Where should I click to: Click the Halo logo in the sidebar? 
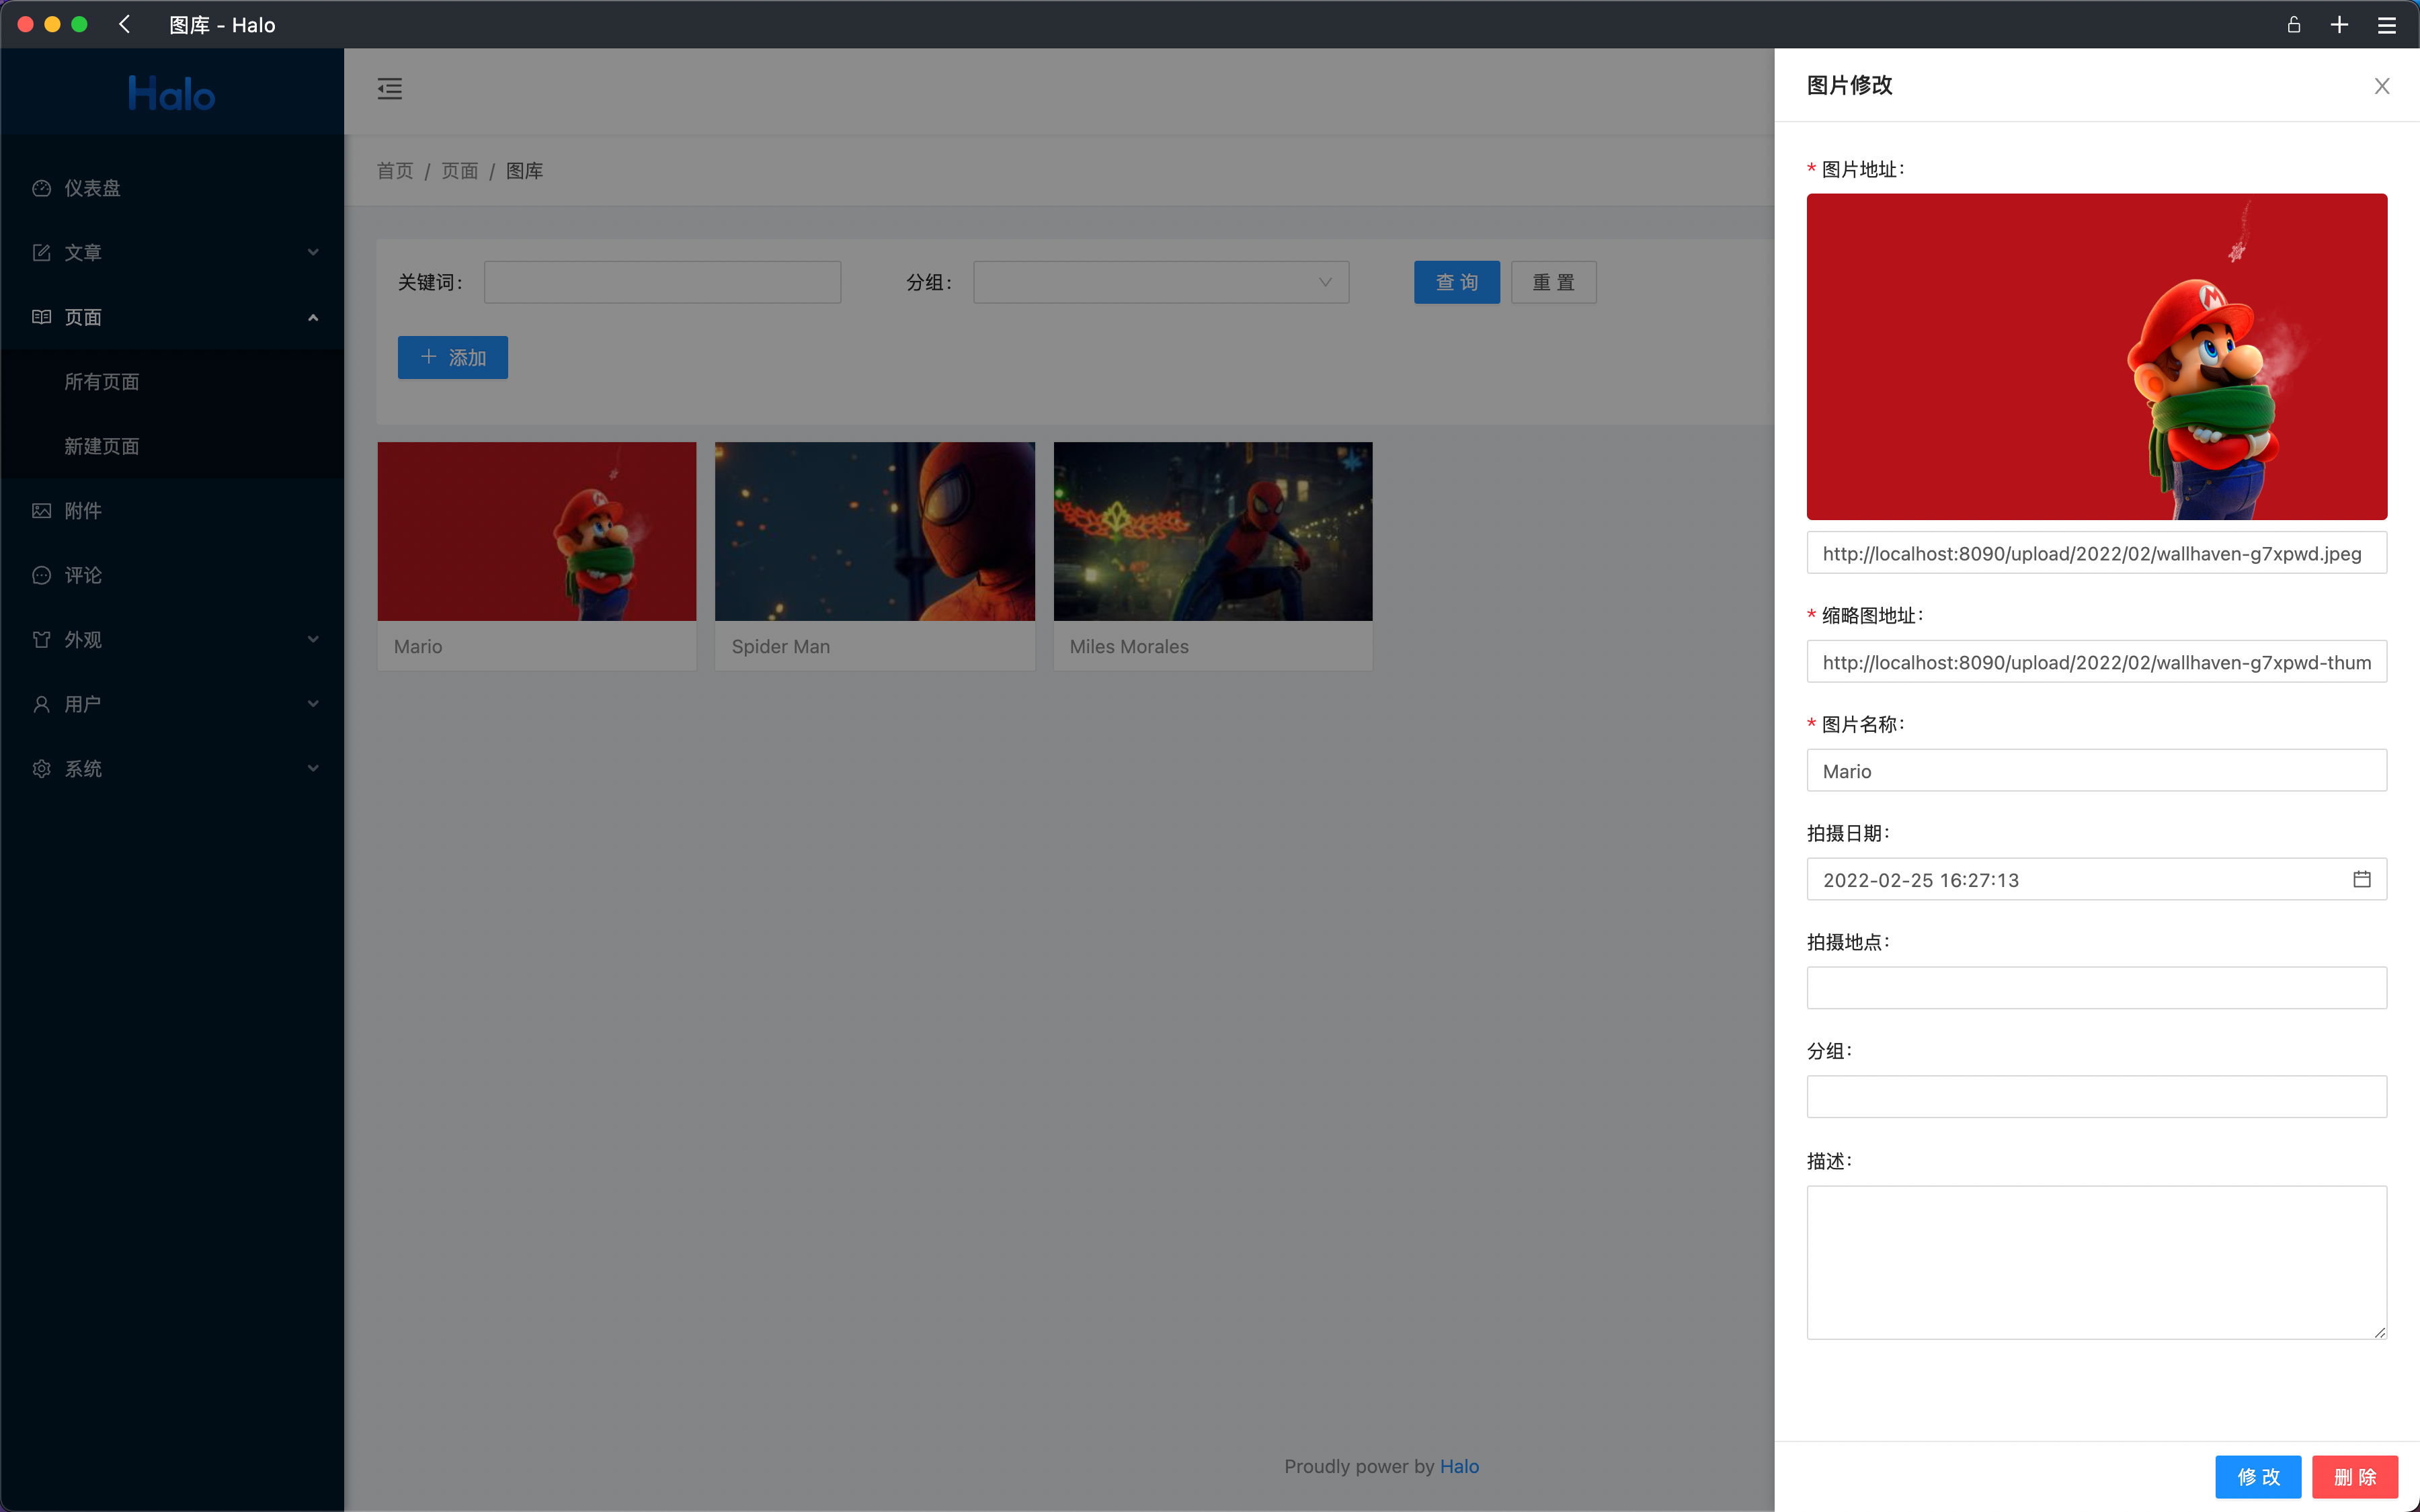click(x=171, y=92)
